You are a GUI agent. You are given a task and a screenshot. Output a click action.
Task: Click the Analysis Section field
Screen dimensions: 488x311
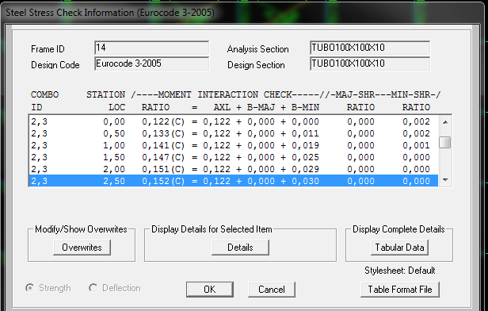click(370, 48)
